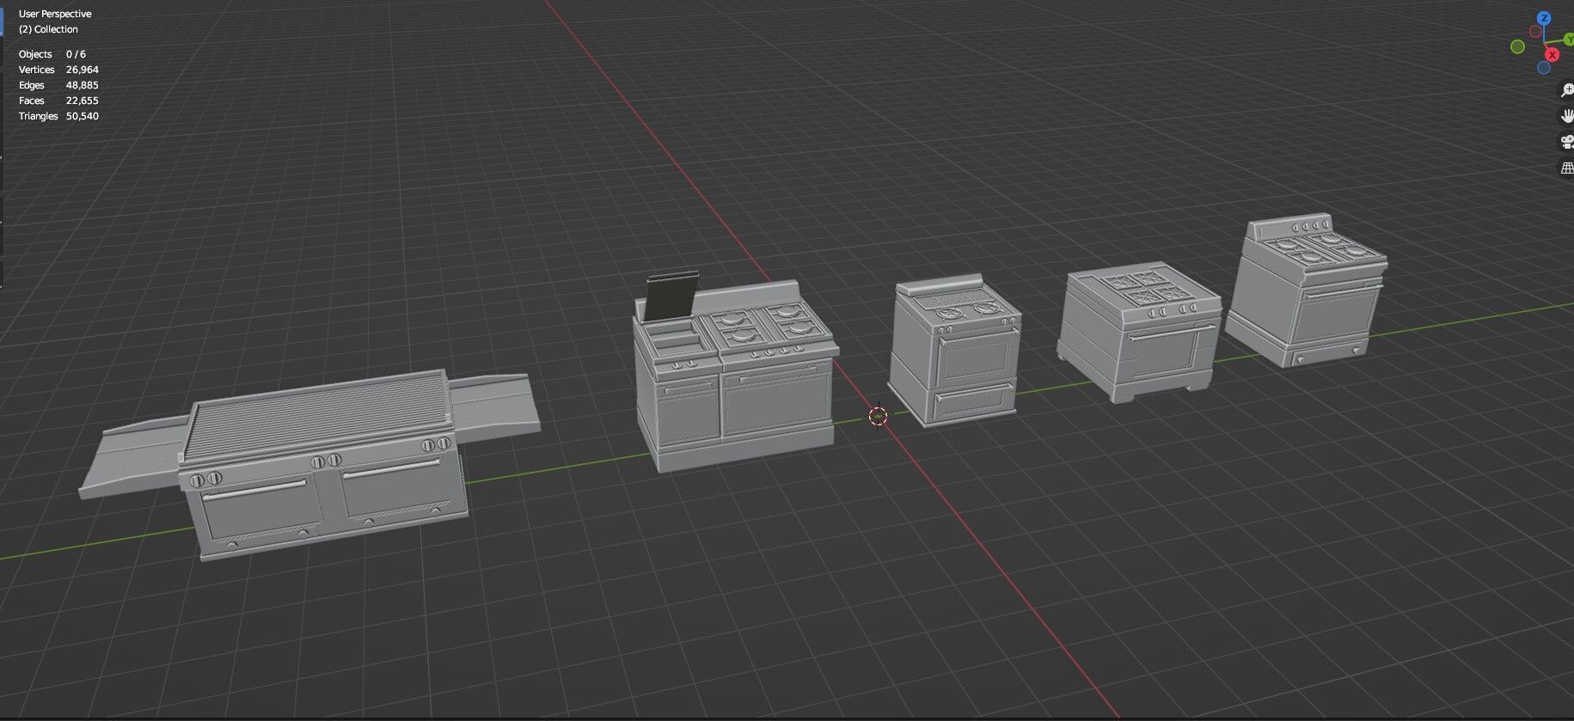
Task: Click the magnifier zoom view icon
Action: click(x=1567, y=90)
